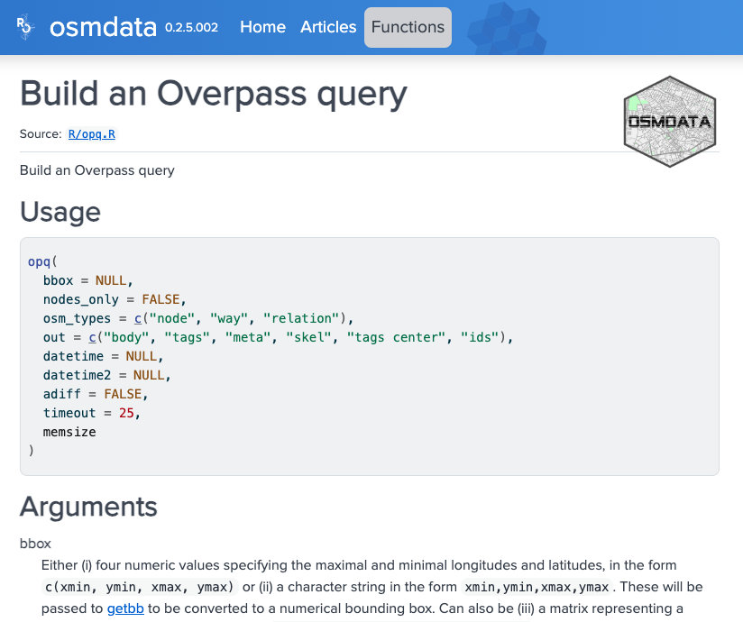The width and height of the screenshot is (743, 622).
Task: Click the osmdata hex sticker logo
Action: [669, 120]
